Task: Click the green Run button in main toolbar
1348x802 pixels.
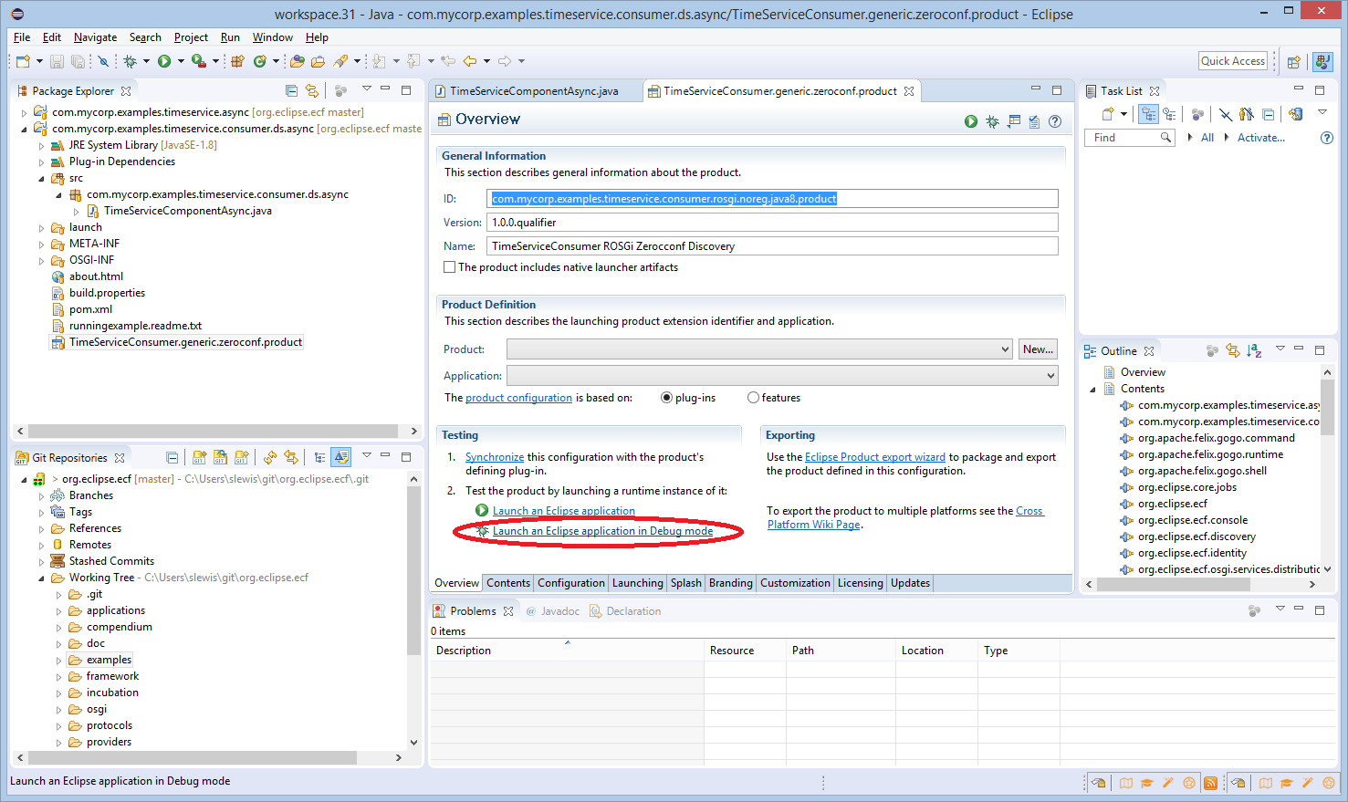Action: coord(164,61)
